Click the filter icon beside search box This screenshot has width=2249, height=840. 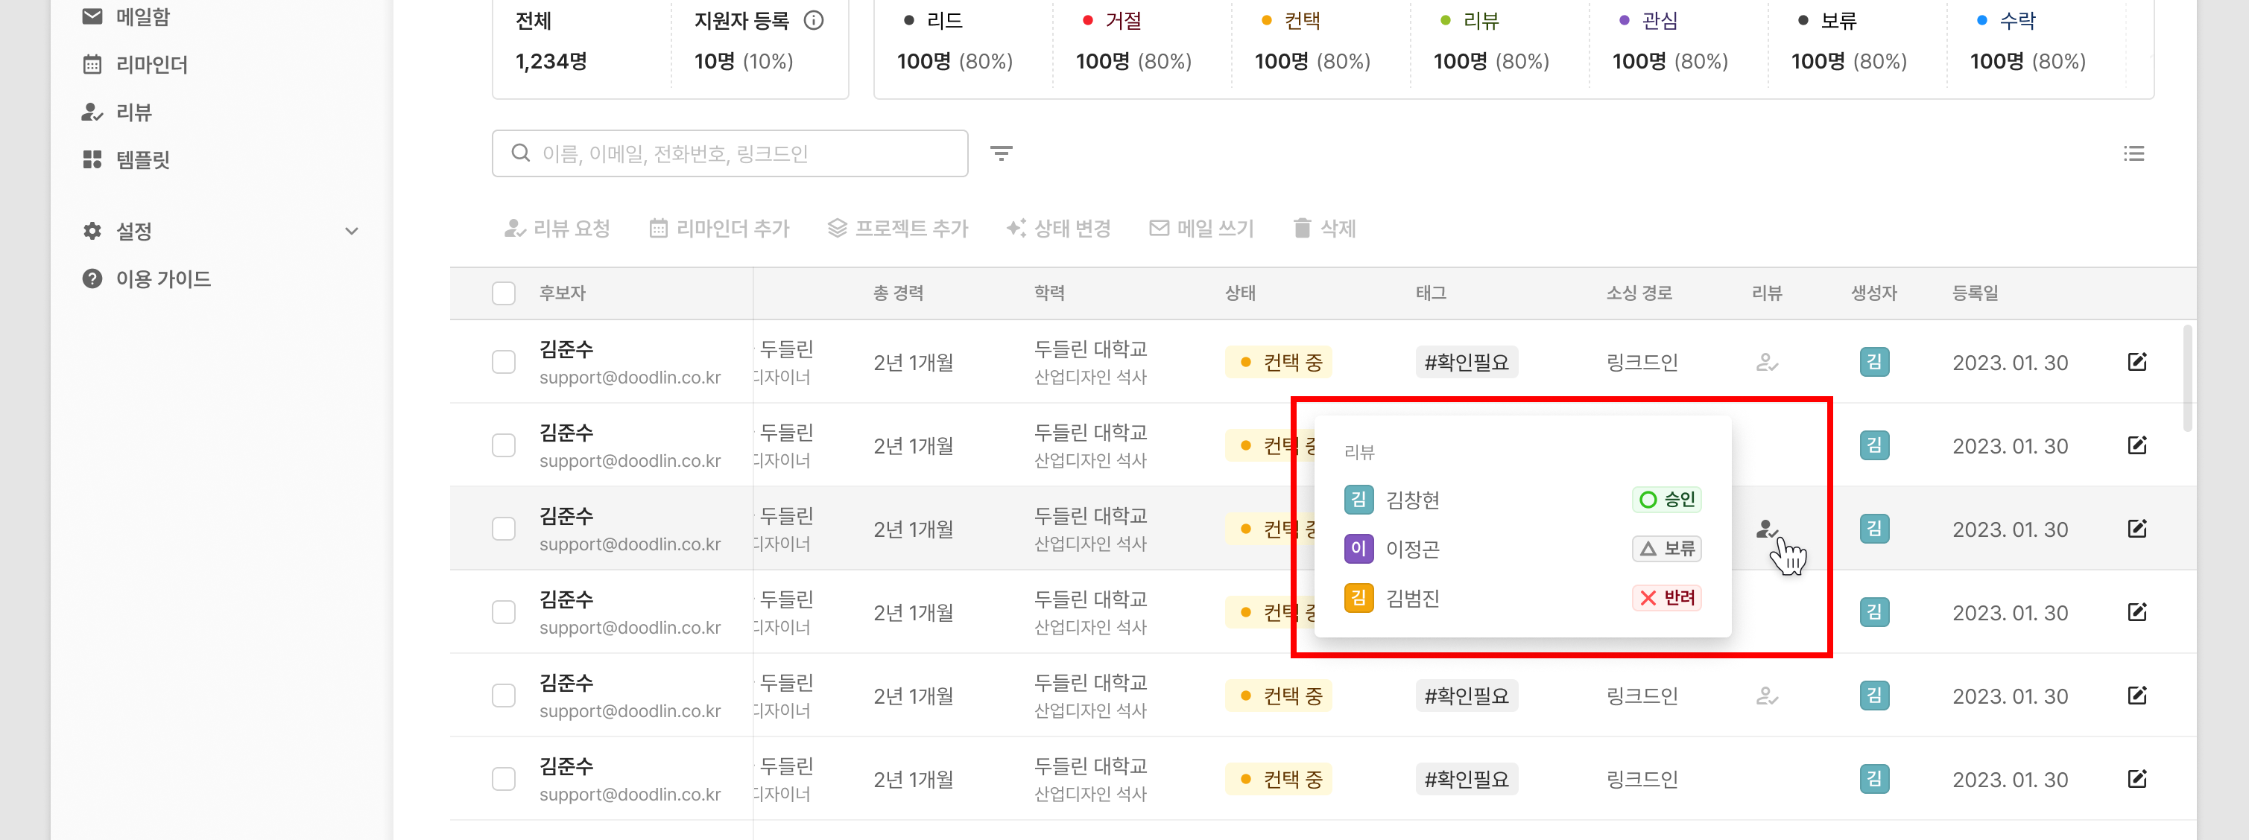coord(1001,153)
